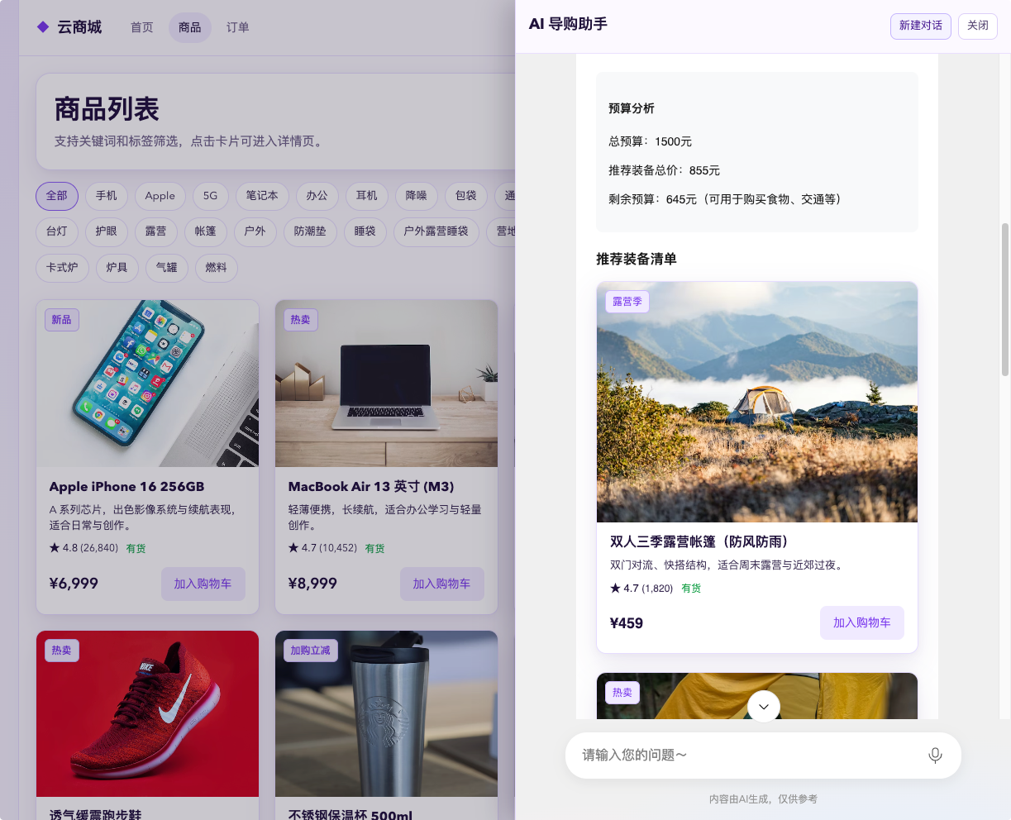This screenshot has height=820, width=1011.
Task: Click the 请输入您的问题 chat input field
Action: [748, 756]
